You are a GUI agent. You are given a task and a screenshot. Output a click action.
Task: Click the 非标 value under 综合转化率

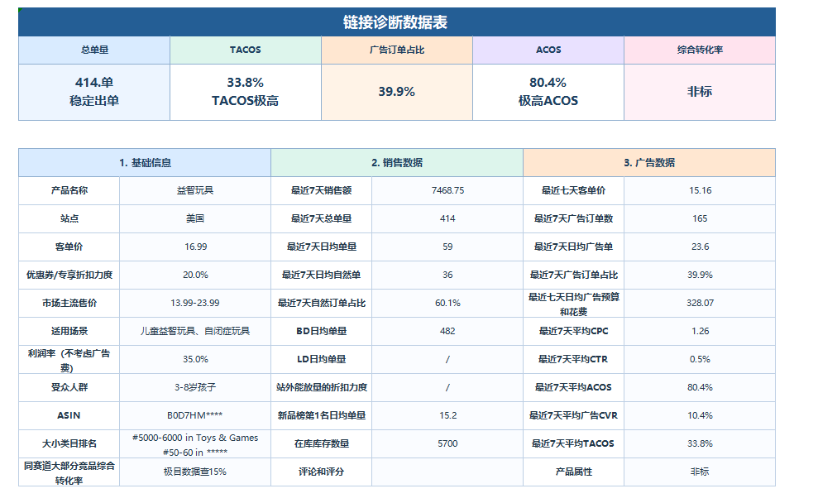[700, 92]
